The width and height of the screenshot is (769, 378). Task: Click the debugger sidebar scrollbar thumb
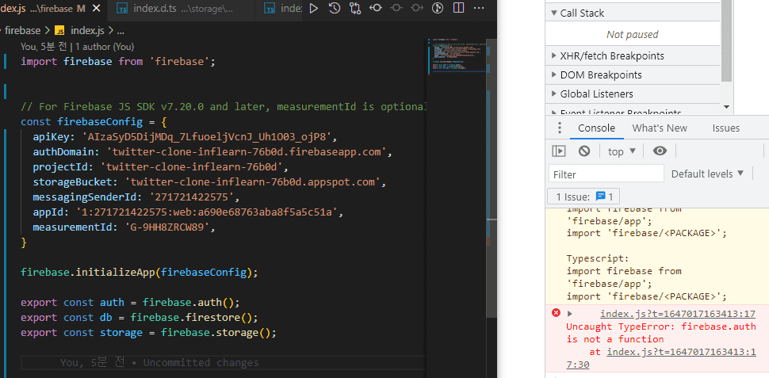coord(727,40)
